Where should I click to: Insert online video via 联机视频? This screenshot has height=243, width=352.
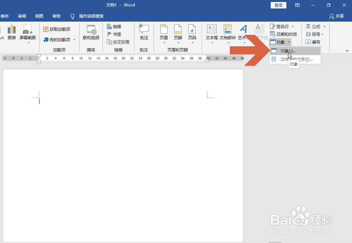tap(91, 32)
